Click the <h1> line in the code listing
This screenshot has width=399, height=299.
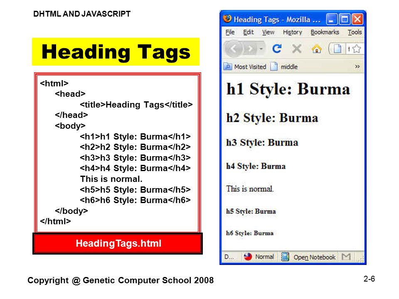pyautogui.click(x=135, y=137)
